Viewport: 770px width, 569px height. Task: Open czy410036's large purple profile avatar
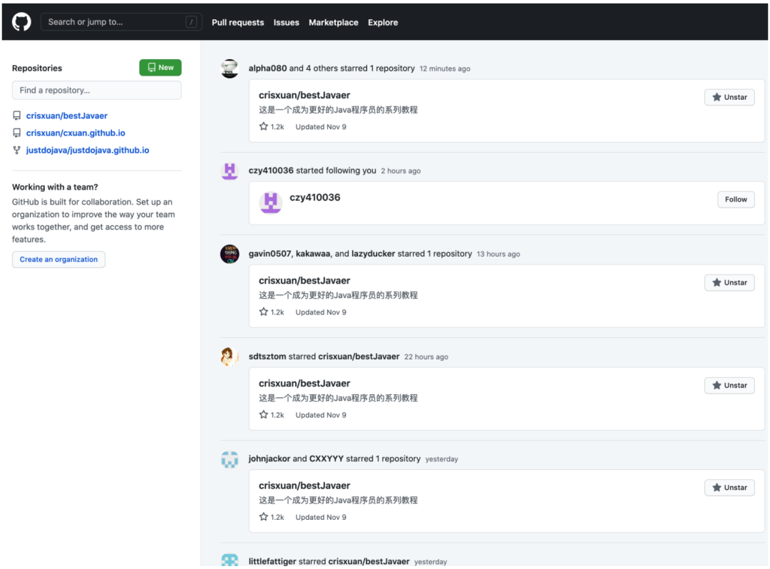point(271,202)
